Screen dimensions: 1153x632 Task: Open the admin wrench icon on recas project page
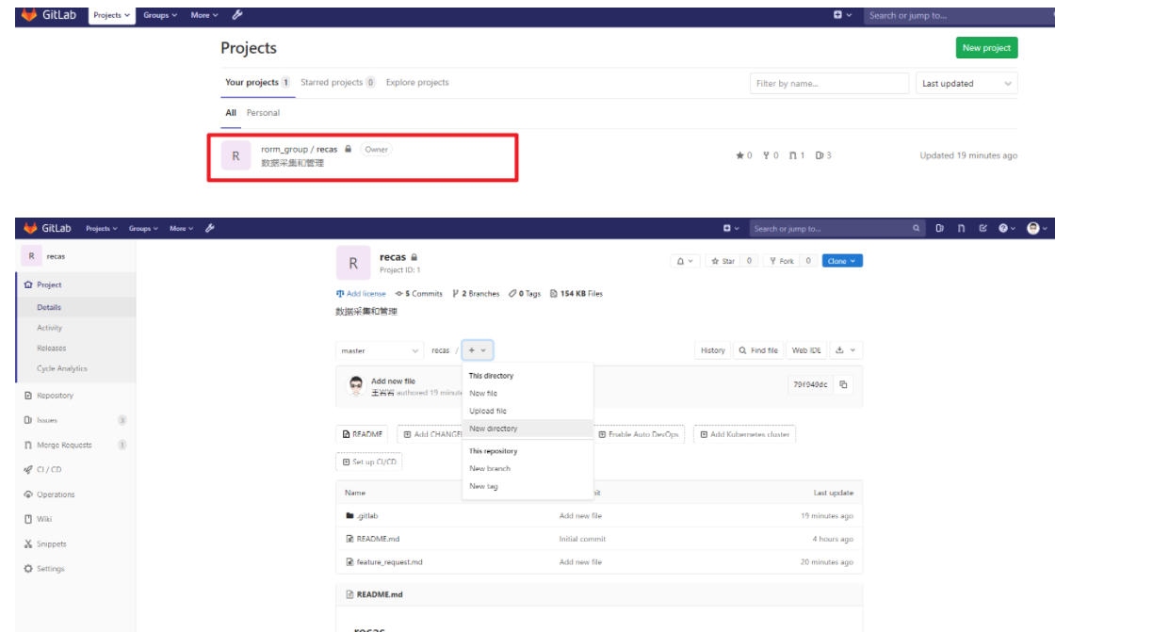(210, 228)
